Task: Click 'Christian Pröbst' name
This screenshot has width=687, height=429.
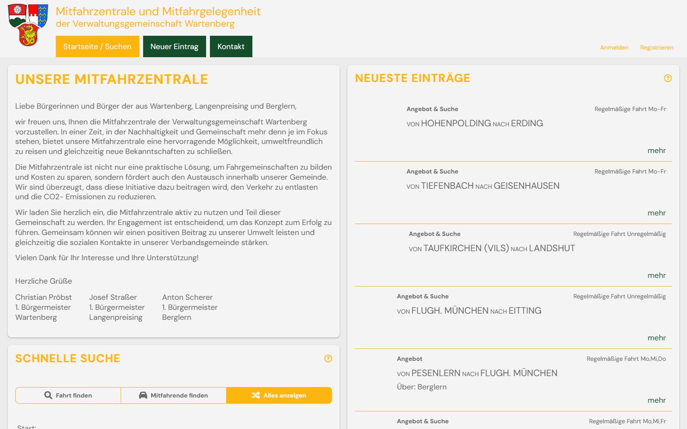Action: point(43,297)
